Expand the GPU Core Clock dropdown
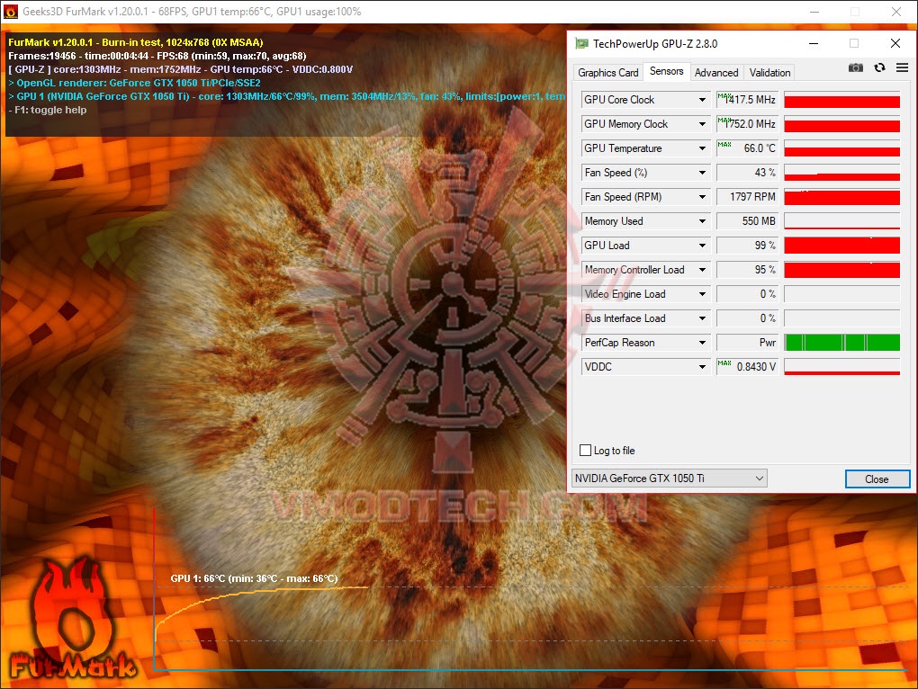Image resolution: width=918 pixels, height=689 pixels. pyautogui.click(x=702, y=100)
